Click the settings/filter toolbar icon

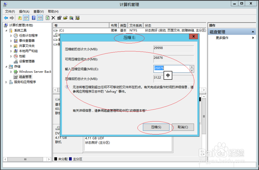coord(77,18)
